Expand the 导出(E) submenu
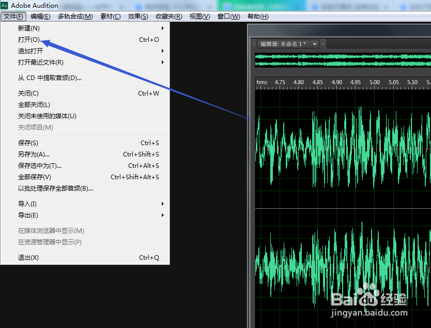 click(x=27, y=215)
